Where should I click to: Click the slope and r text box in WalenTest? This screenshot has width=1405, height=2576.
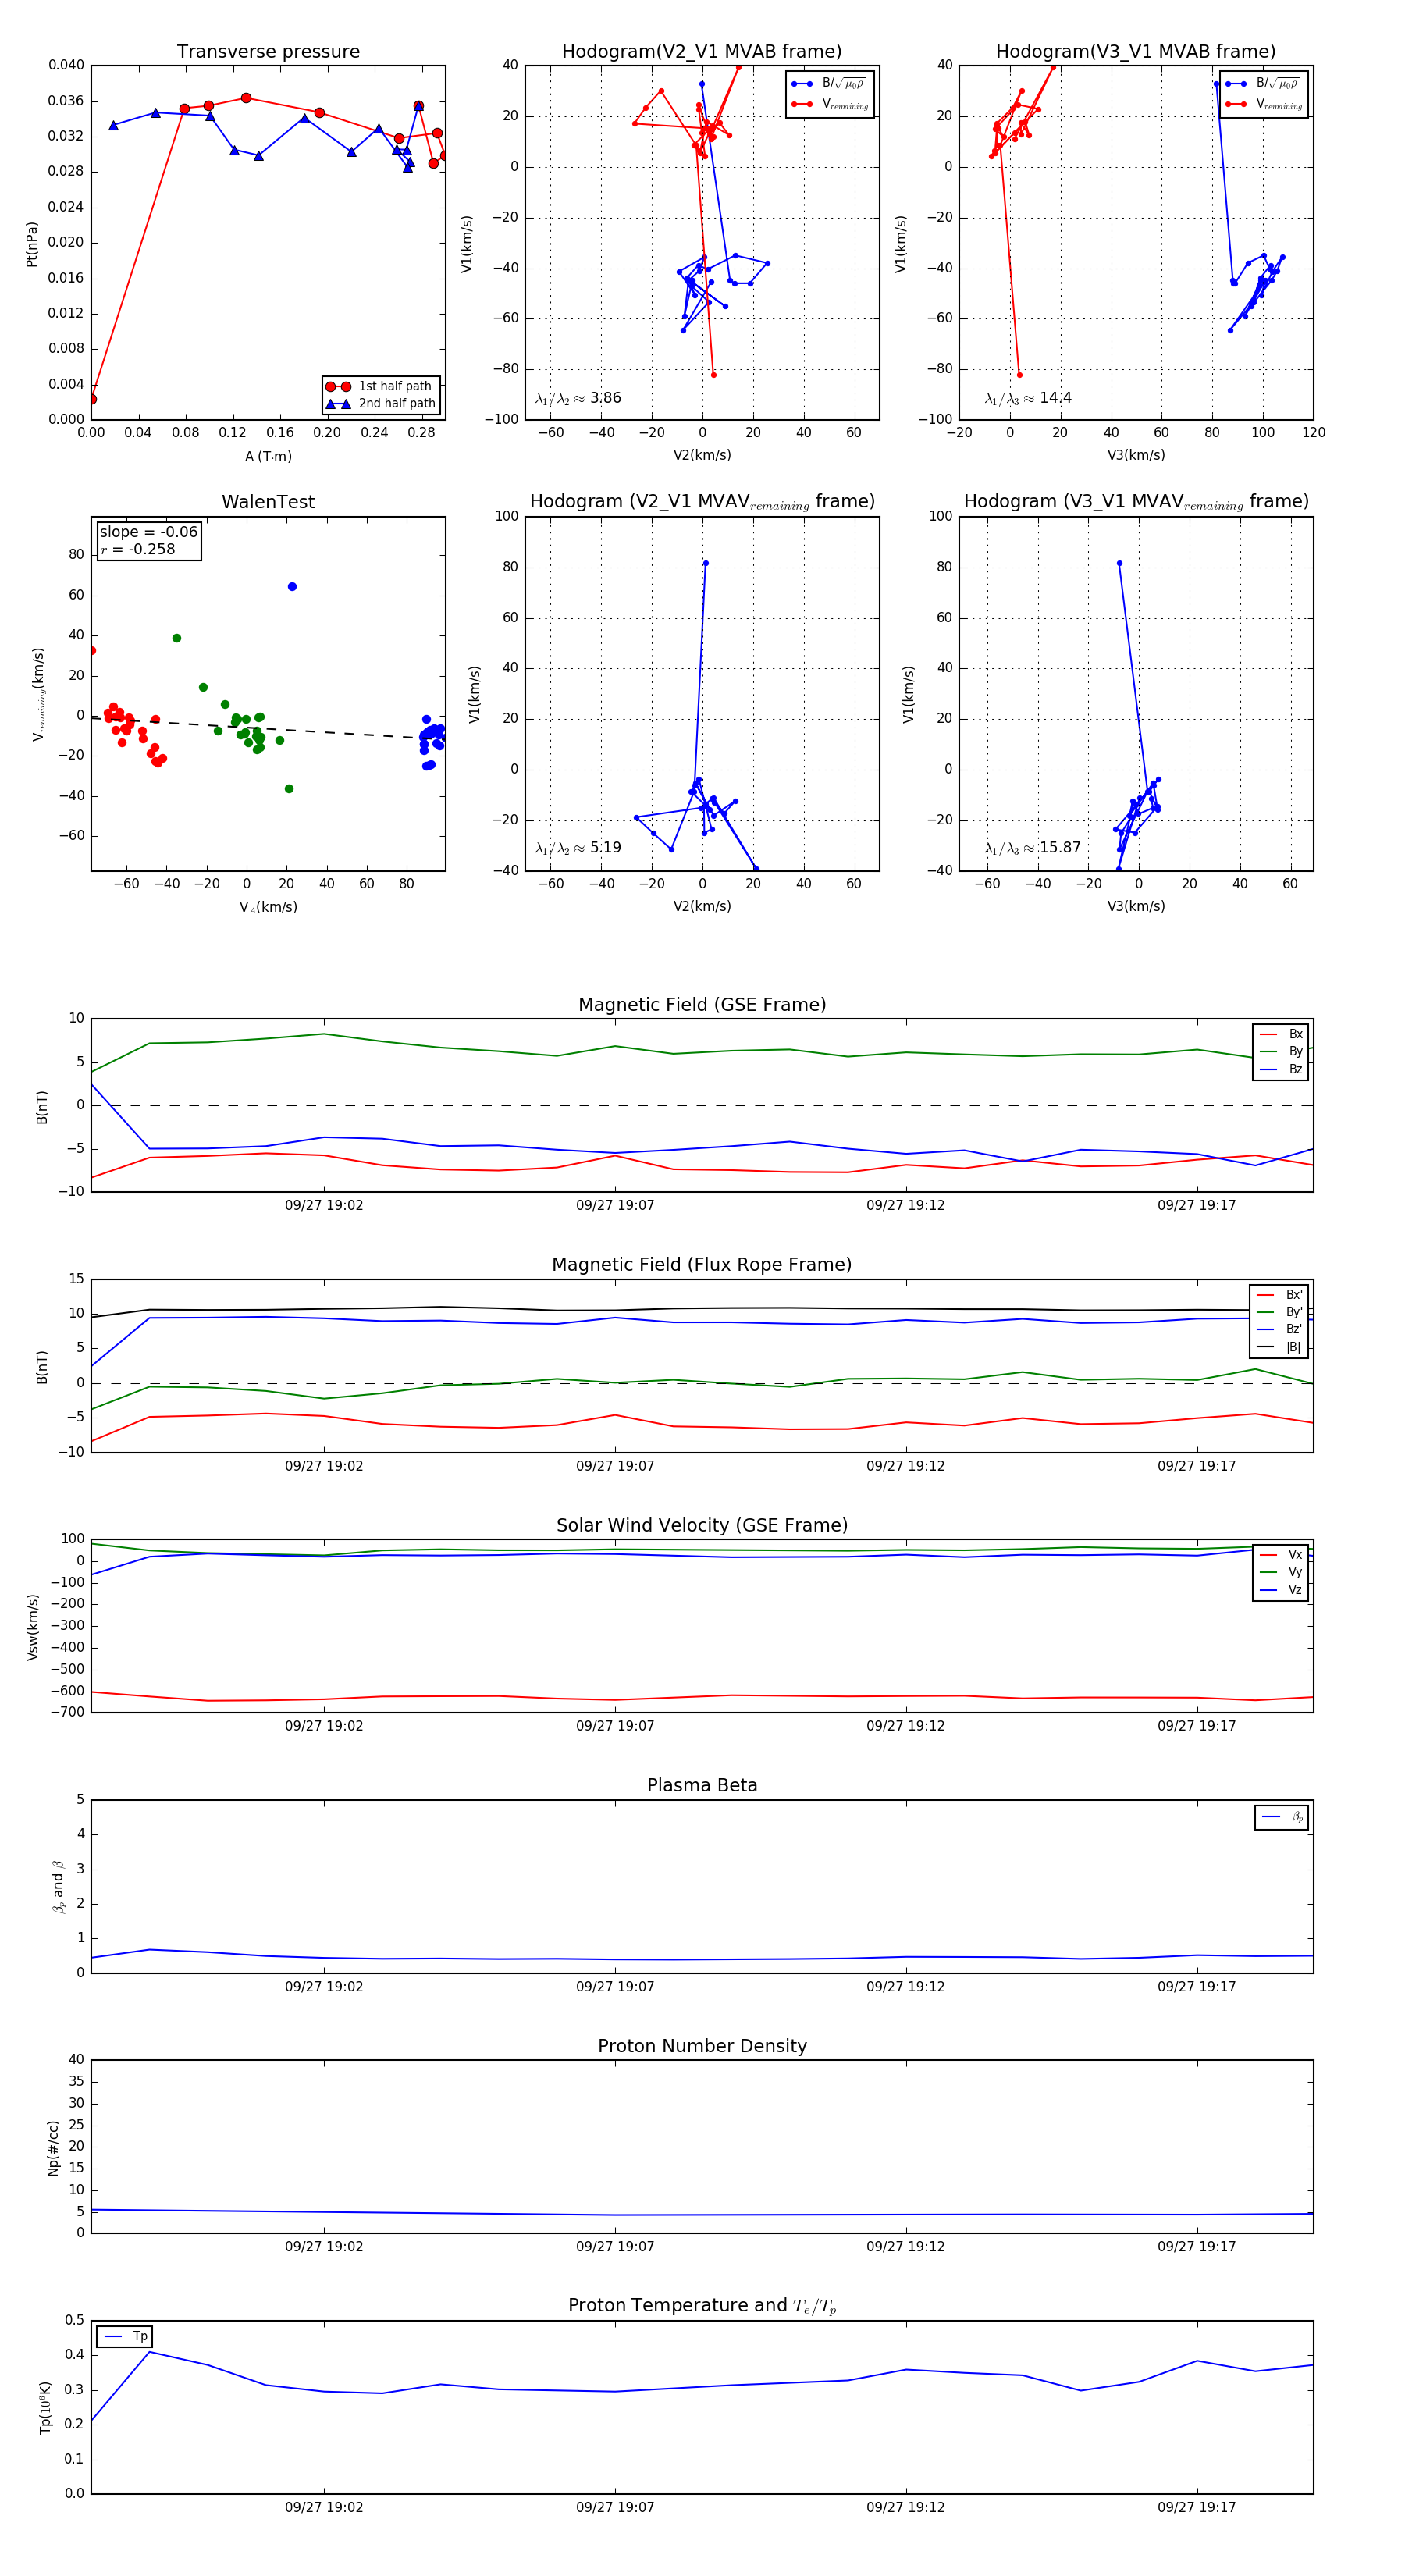point(149,541)
